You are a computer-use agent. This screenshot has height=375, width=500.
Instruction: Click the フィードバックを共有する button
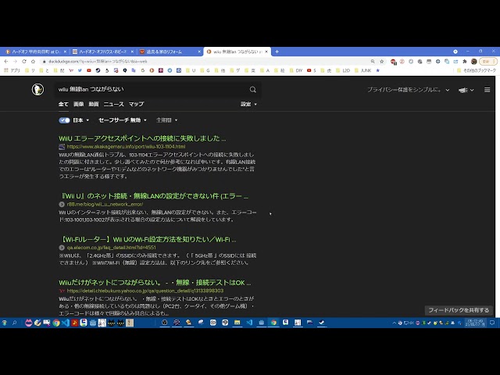coord(459,310)
